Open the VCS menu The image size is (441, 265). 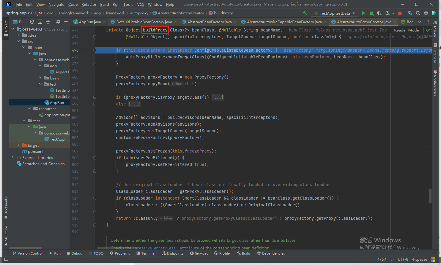141,4
